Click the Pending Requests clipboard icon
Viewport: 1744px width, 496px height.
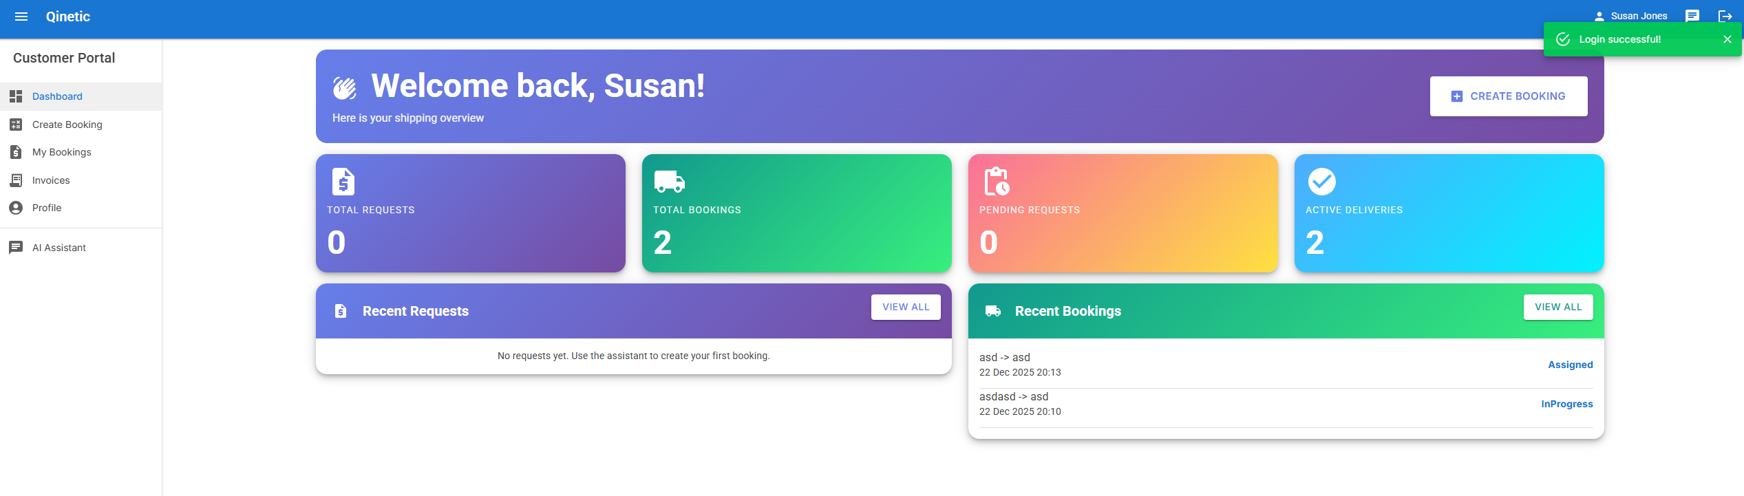click(996, 182)
